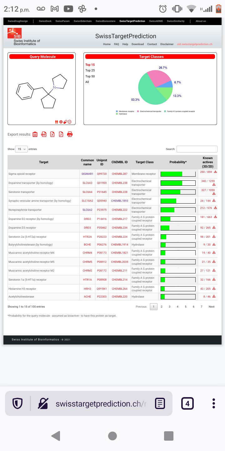Click Next pagination button

(212, 307)
